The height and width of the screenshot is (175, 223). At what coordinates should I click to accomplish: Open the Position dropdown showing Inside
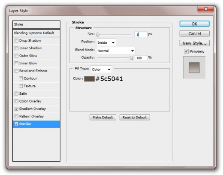[106, 42]
